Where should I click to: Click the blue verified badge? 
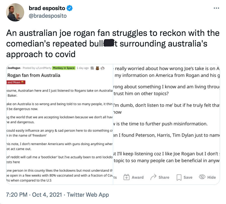[70, 8]
